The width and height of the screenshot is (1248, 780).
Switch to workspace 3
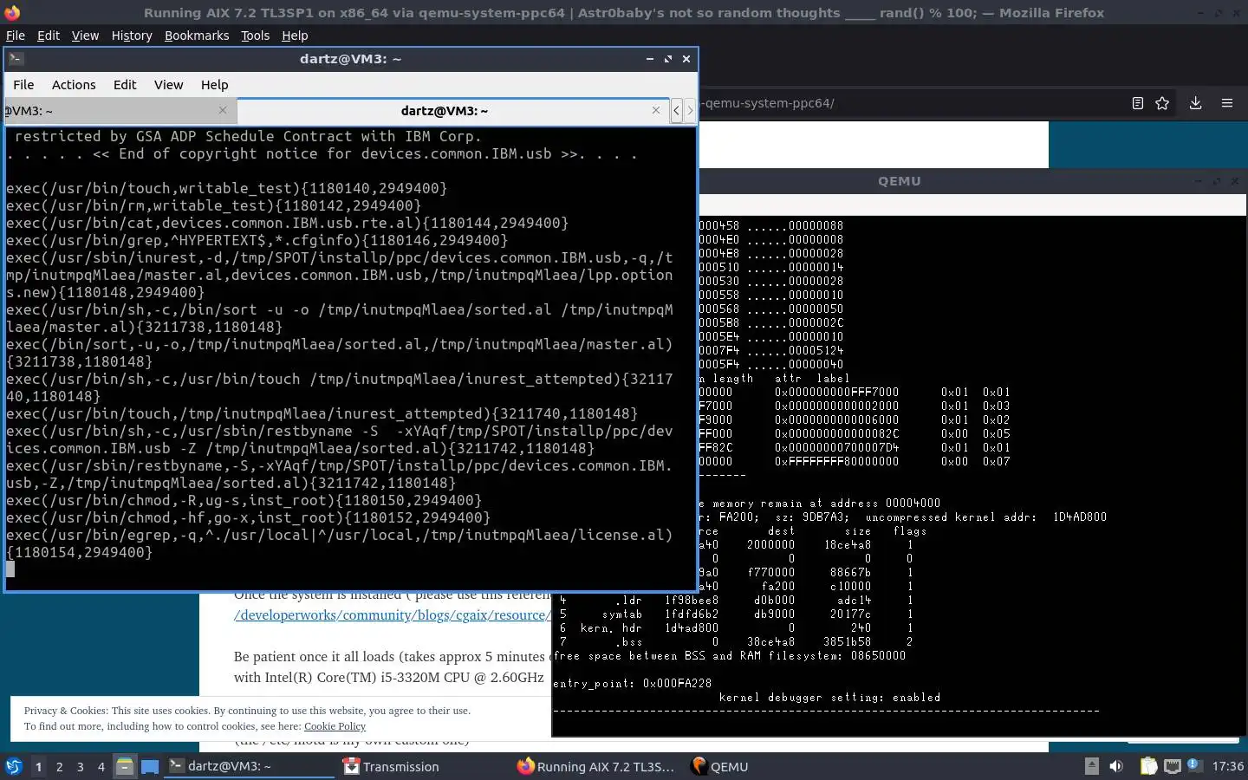point(81,766)
